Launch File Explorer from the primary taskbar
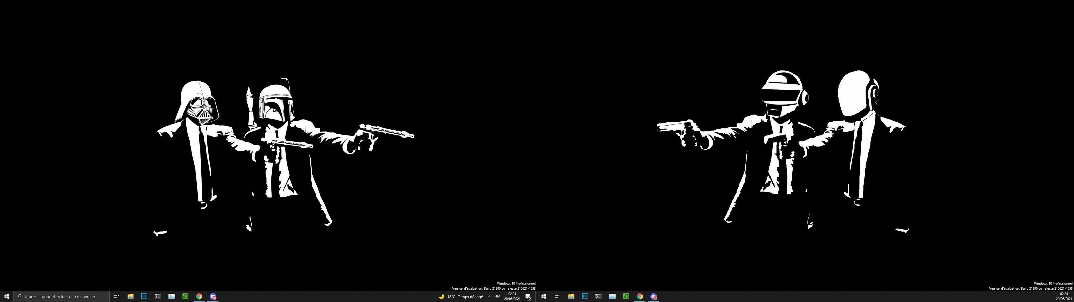Viewport: 1074px width, 302px height. tap(130, 296)
